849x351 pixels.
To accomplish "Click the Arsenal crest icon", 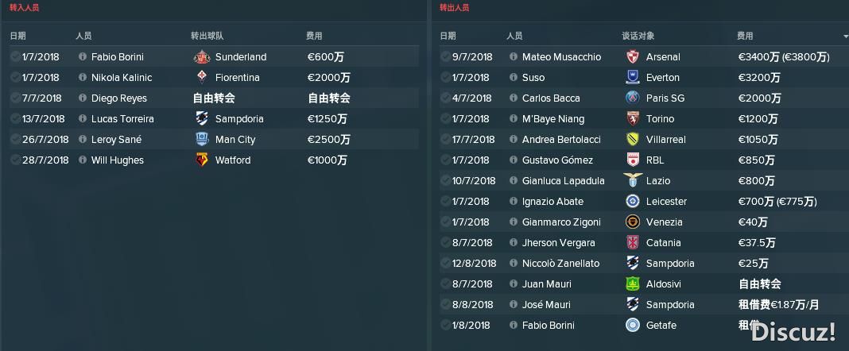I will (633, 57).
